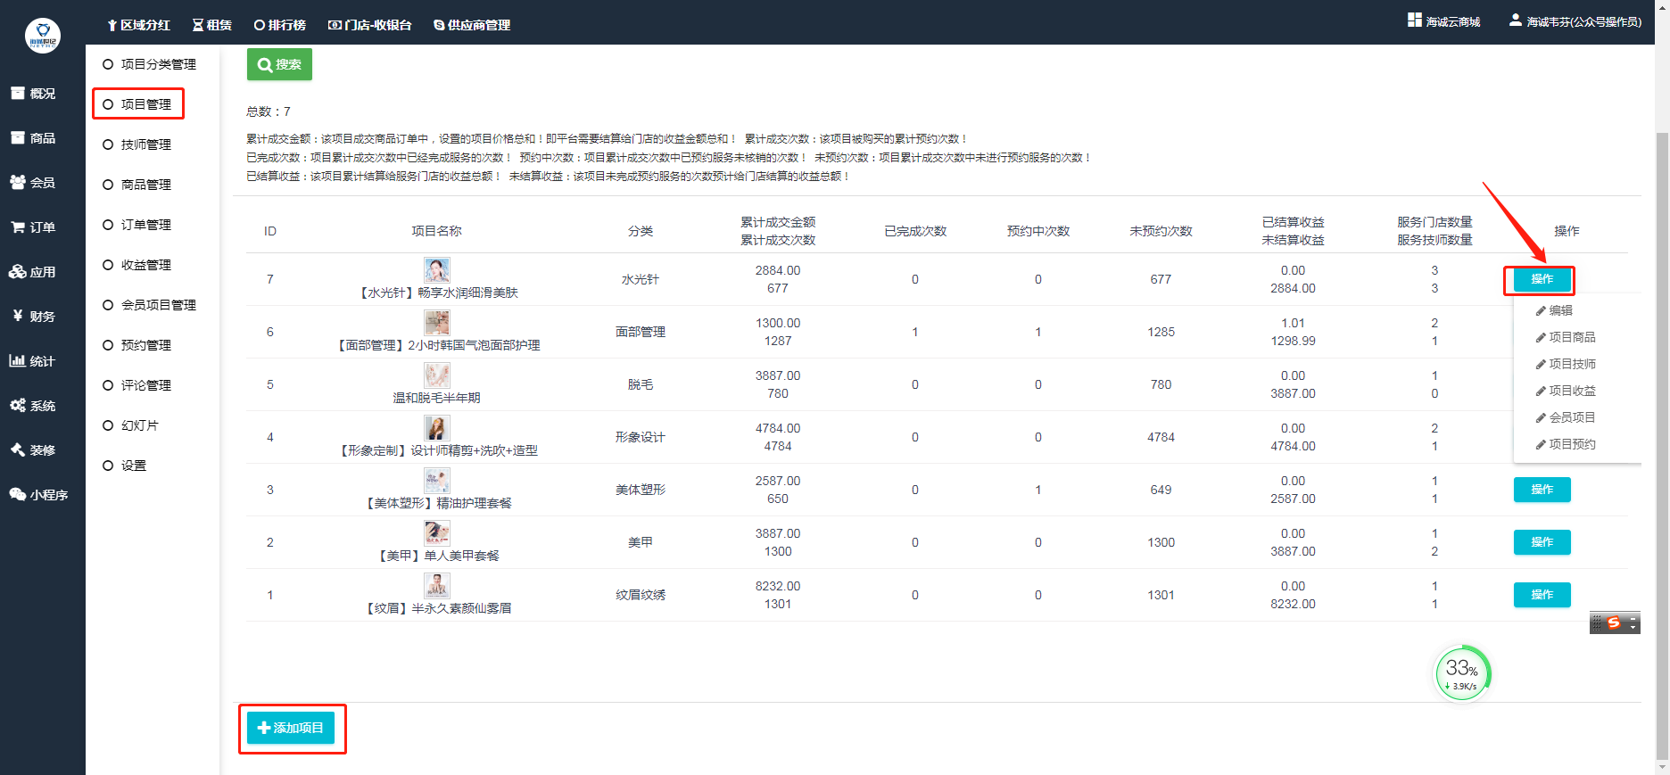1670x775 pixels.
Task: Open 门店-收银台 in the top navigation
Action: click(370, 25)
